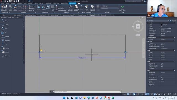Click Windows Start button on taskbar
Viewport: 177px width, 100px height.
(64, 98)
